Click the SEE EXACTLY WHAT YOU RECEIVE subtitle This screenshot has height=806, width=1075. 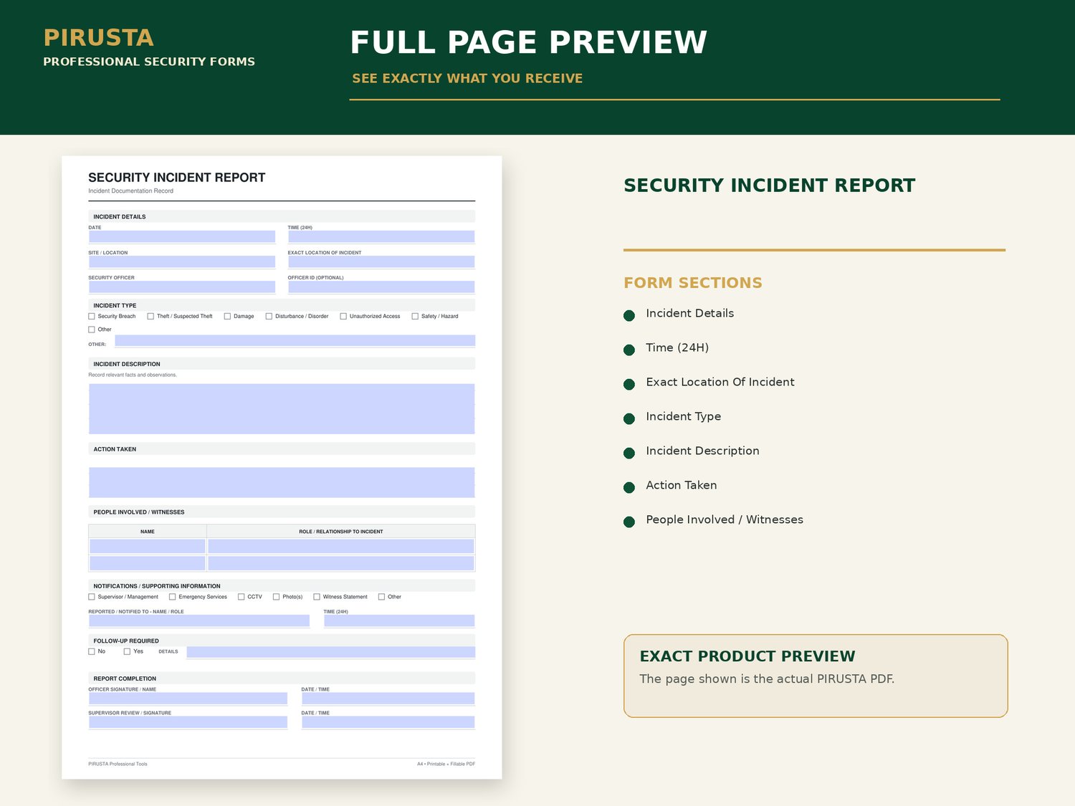[467, 78]
